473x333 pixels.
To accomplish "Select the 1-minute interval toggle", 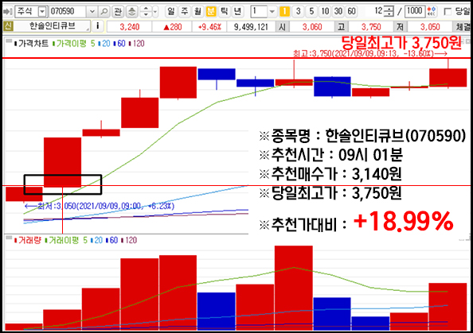I will pyautogui.click(x=284, y=12).
